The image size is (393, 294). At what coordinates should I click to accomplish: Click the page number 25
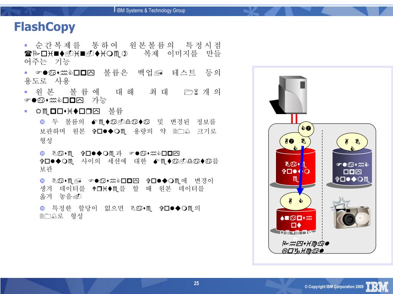196,283
